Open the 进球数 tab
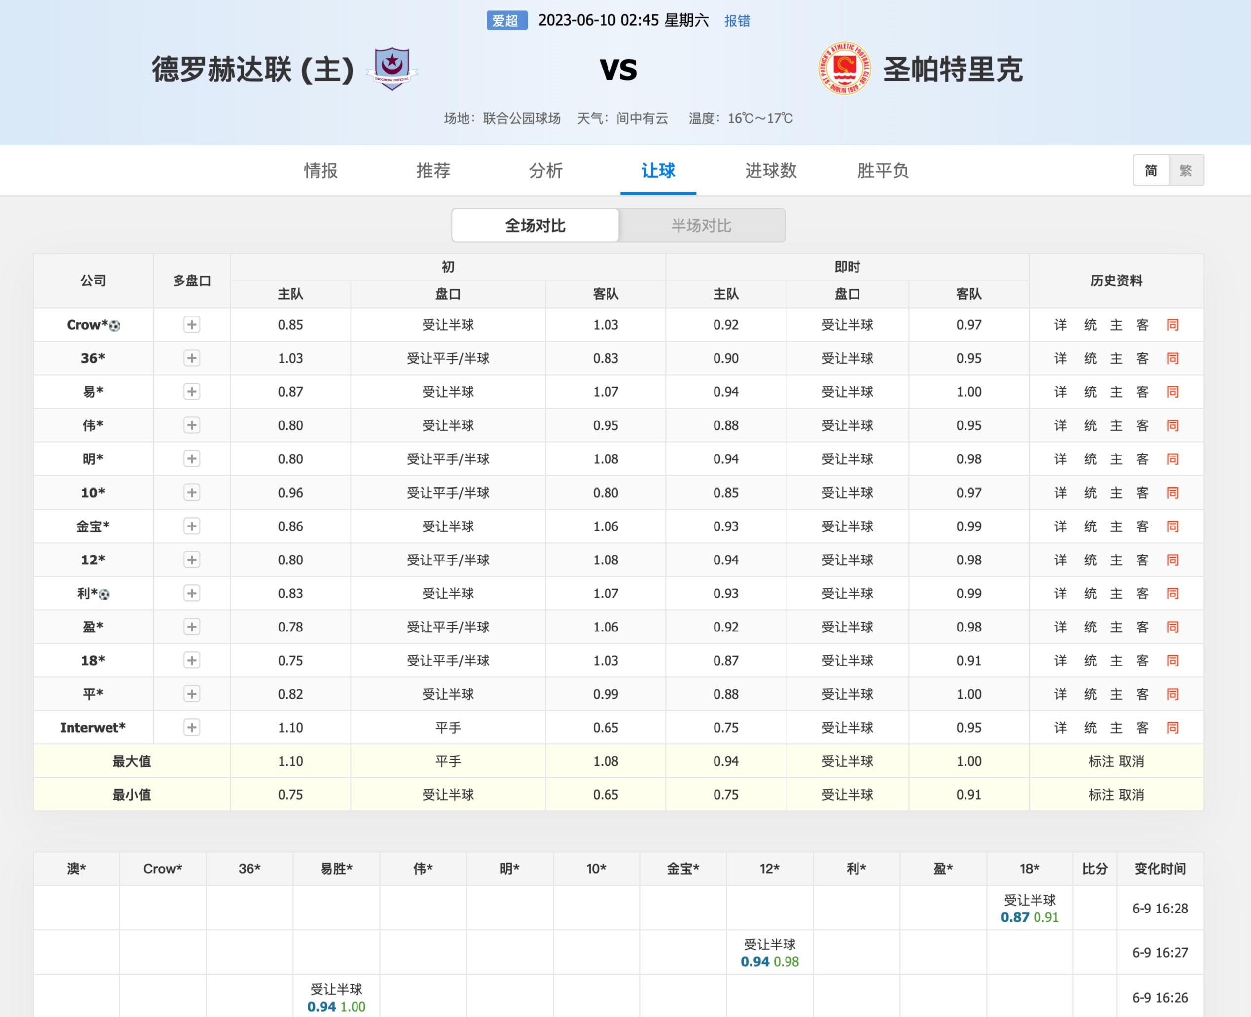The height and width of the screenshot is (1017, 1251). [x=771, y=171]
